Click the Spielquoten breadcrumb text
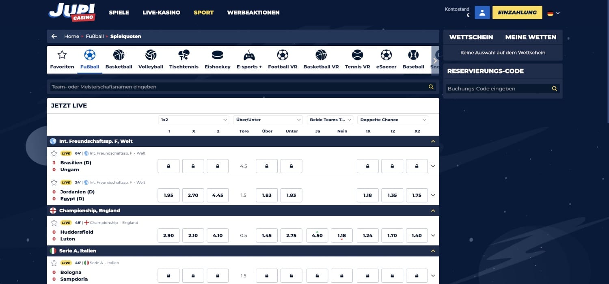609x284 pixels. [x=126, y=36]
